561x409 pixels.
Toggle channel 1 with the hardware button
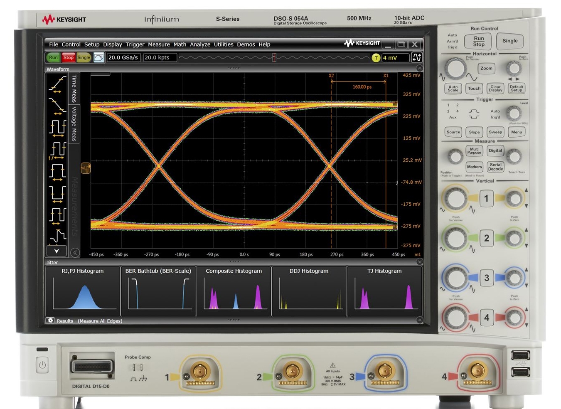coord(486,198)
